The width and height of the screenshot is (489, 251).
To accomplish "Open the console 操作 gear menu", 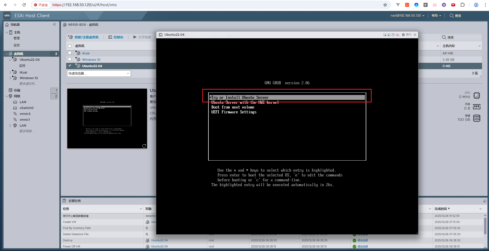I will coord(406,35).
